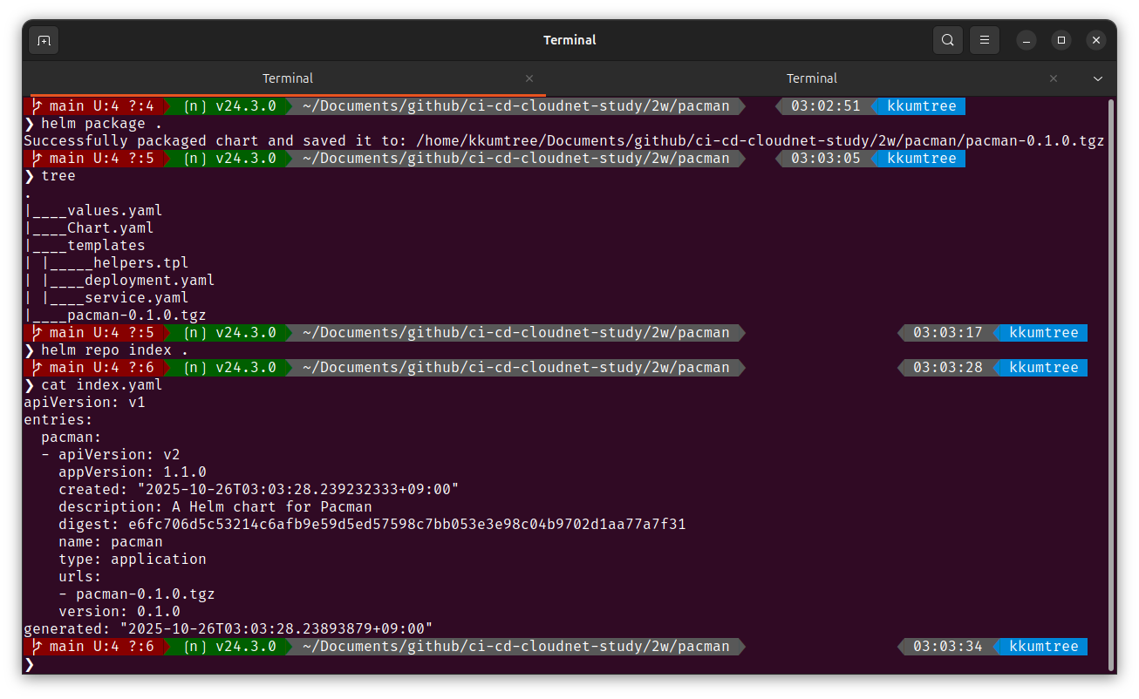This screenshot has width=1139, height=699.
Task: Click the 'version: 0.1.0' line
Action: (x=119, y=612)
